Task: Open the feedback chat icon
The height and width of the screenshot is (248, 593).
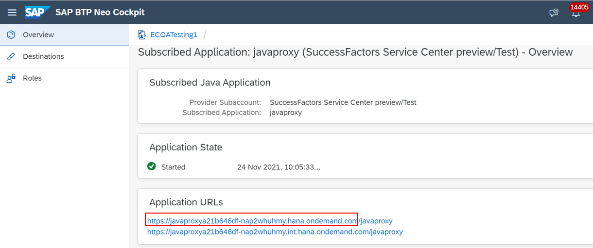Action: click(x=554, y=13)
